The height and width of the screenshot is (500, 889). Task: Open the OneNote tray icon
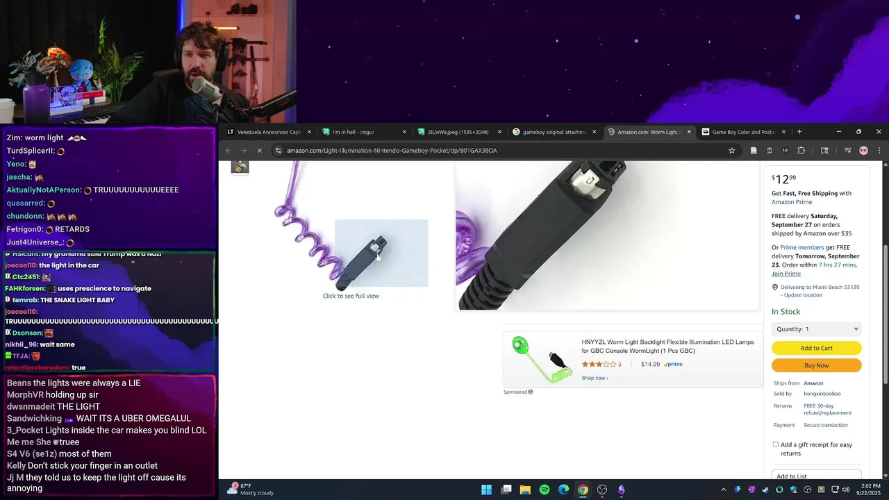(x=751, y=490)
